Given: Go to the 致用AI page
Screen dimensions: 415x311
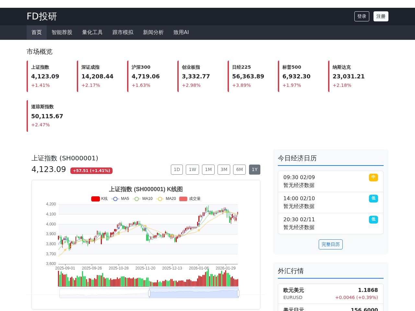Looking at the screenshot, I should 181,32.
